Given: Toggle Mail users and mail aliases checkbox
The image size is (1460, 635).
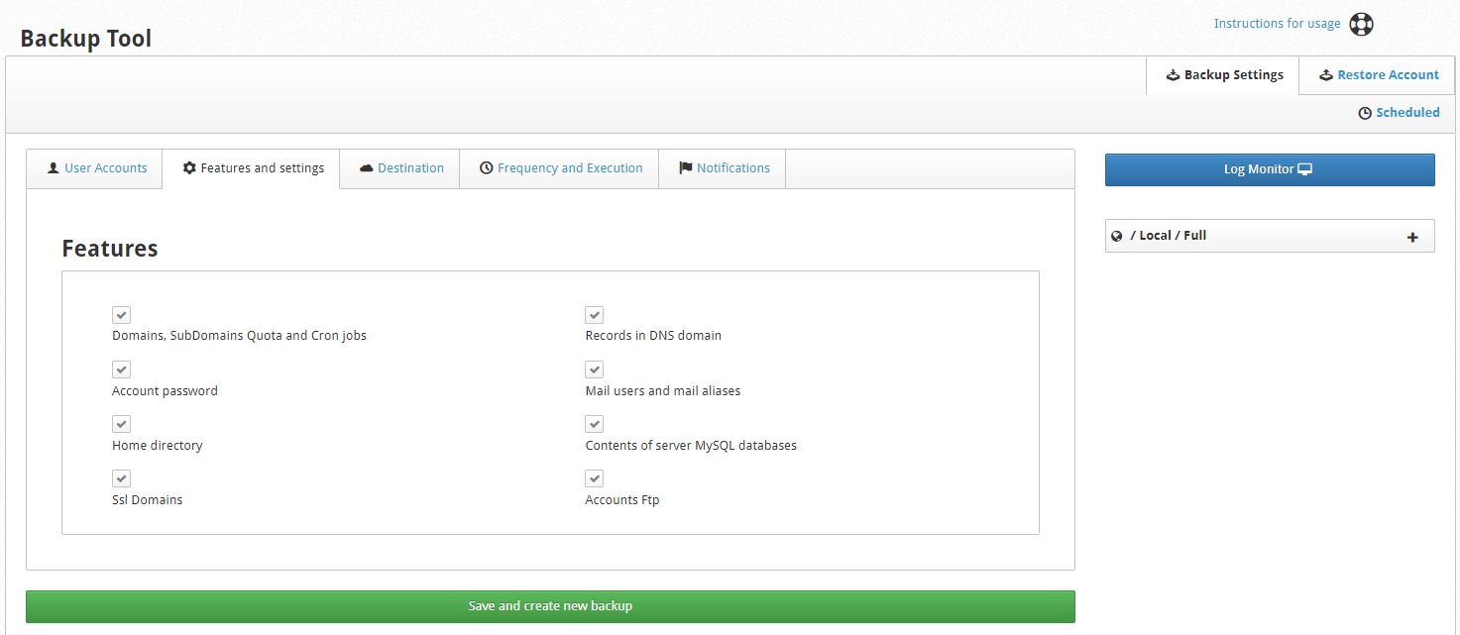Looking at the screenshot, I should [x=595, y=370].
